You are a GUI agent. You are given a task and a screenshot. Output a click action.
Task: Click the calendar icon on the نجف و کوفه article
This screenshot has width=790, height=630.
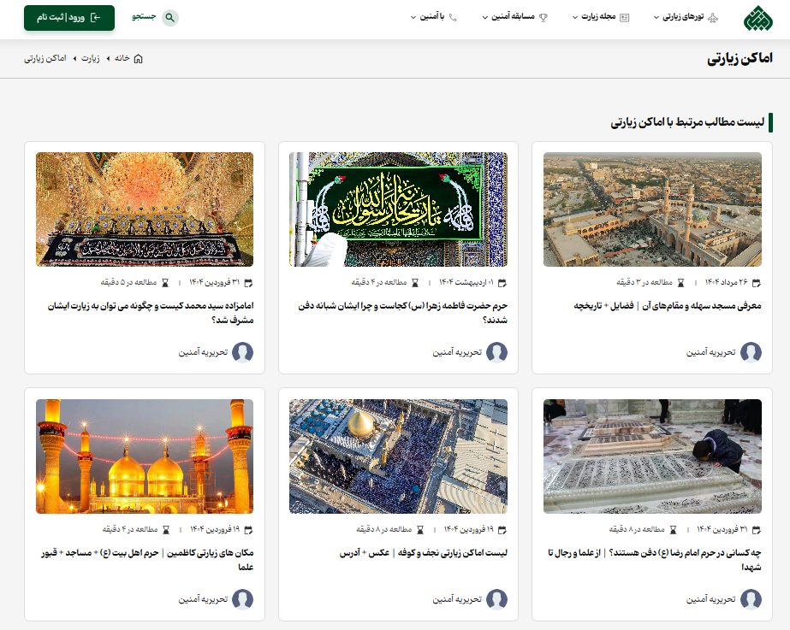pos(503,527)
